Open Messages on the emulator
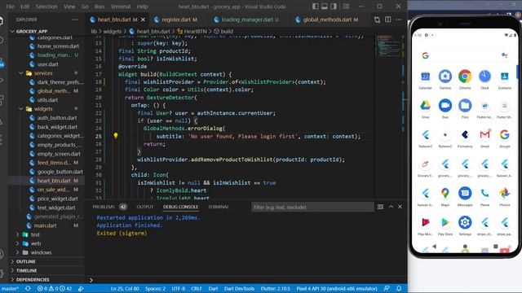Screen dimensions: 522x293 [x=465, y=193]
